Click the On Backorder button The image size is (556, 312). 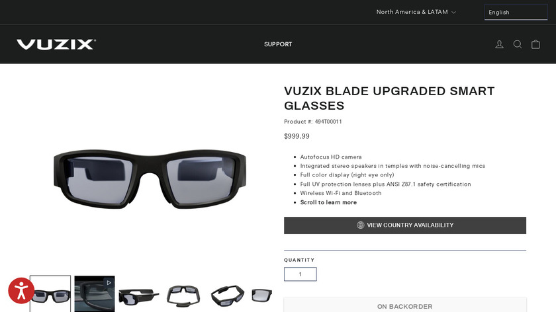coord(405,305)
